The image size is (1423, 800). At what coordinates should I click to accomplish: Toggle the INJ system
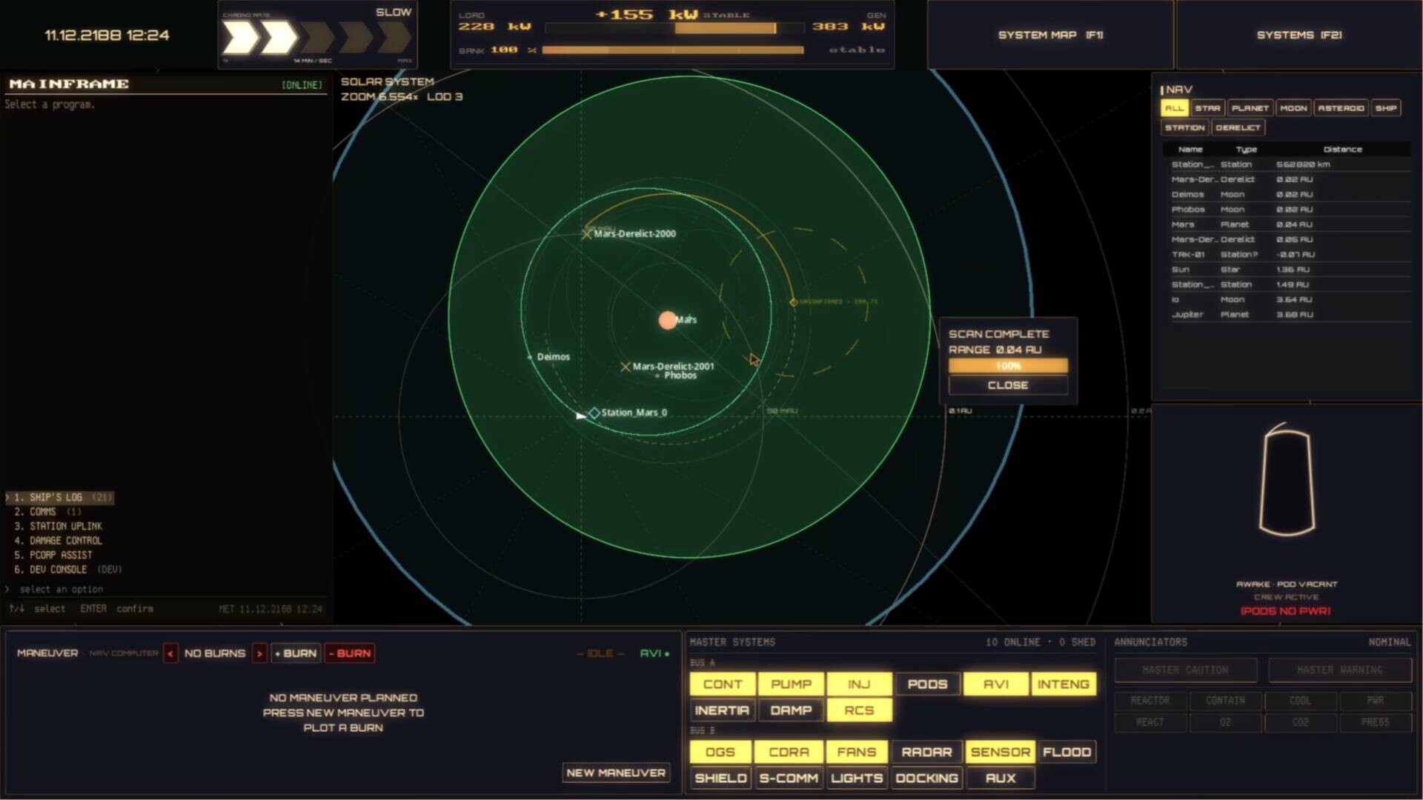click(859, 684)
